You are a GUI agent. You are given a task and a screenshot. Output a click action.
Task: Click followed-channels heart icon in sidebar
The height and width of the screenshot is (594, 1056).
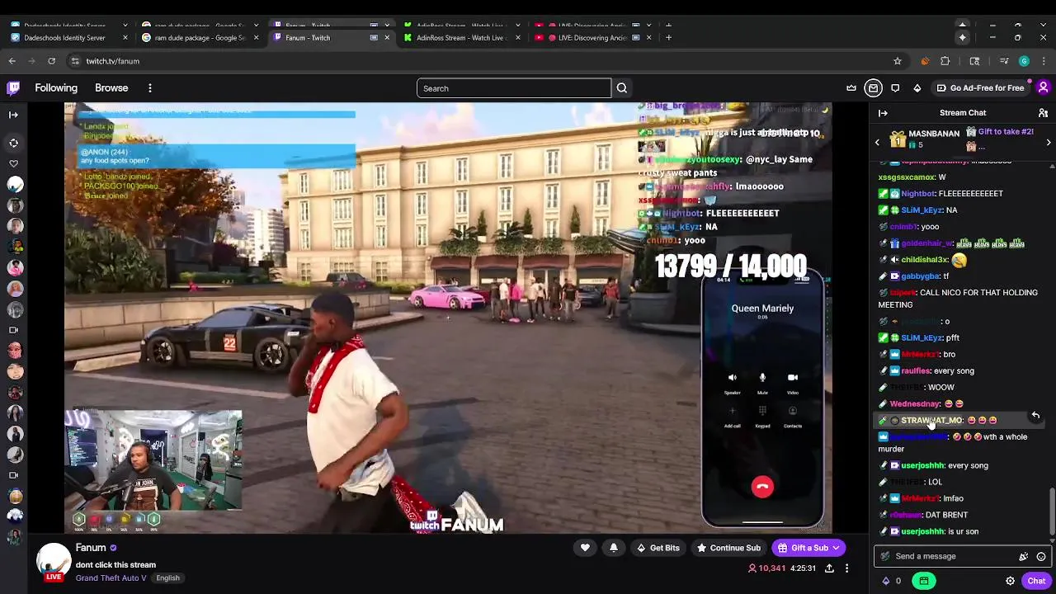coord(13,164)
